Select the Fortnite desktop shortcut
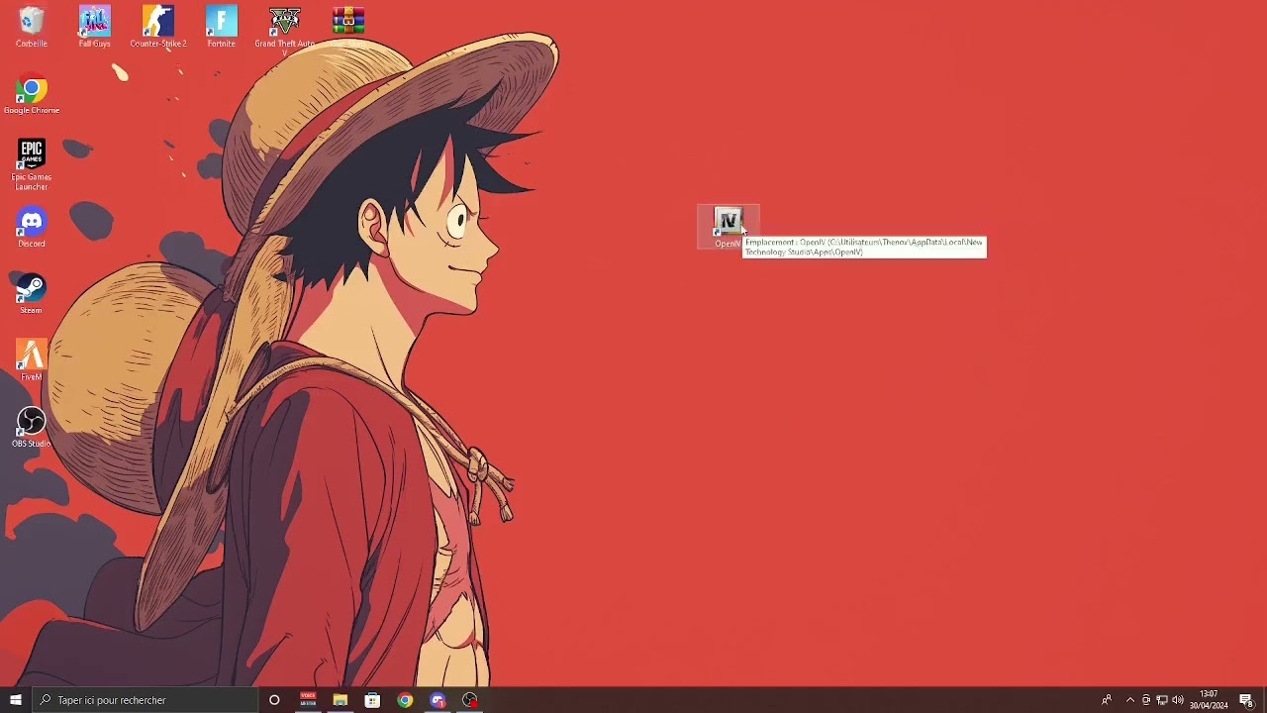 point(221,27)
